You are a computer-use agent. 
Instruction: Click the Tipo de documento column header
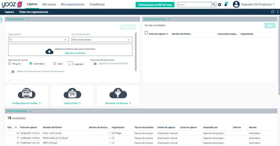(144, 127)
